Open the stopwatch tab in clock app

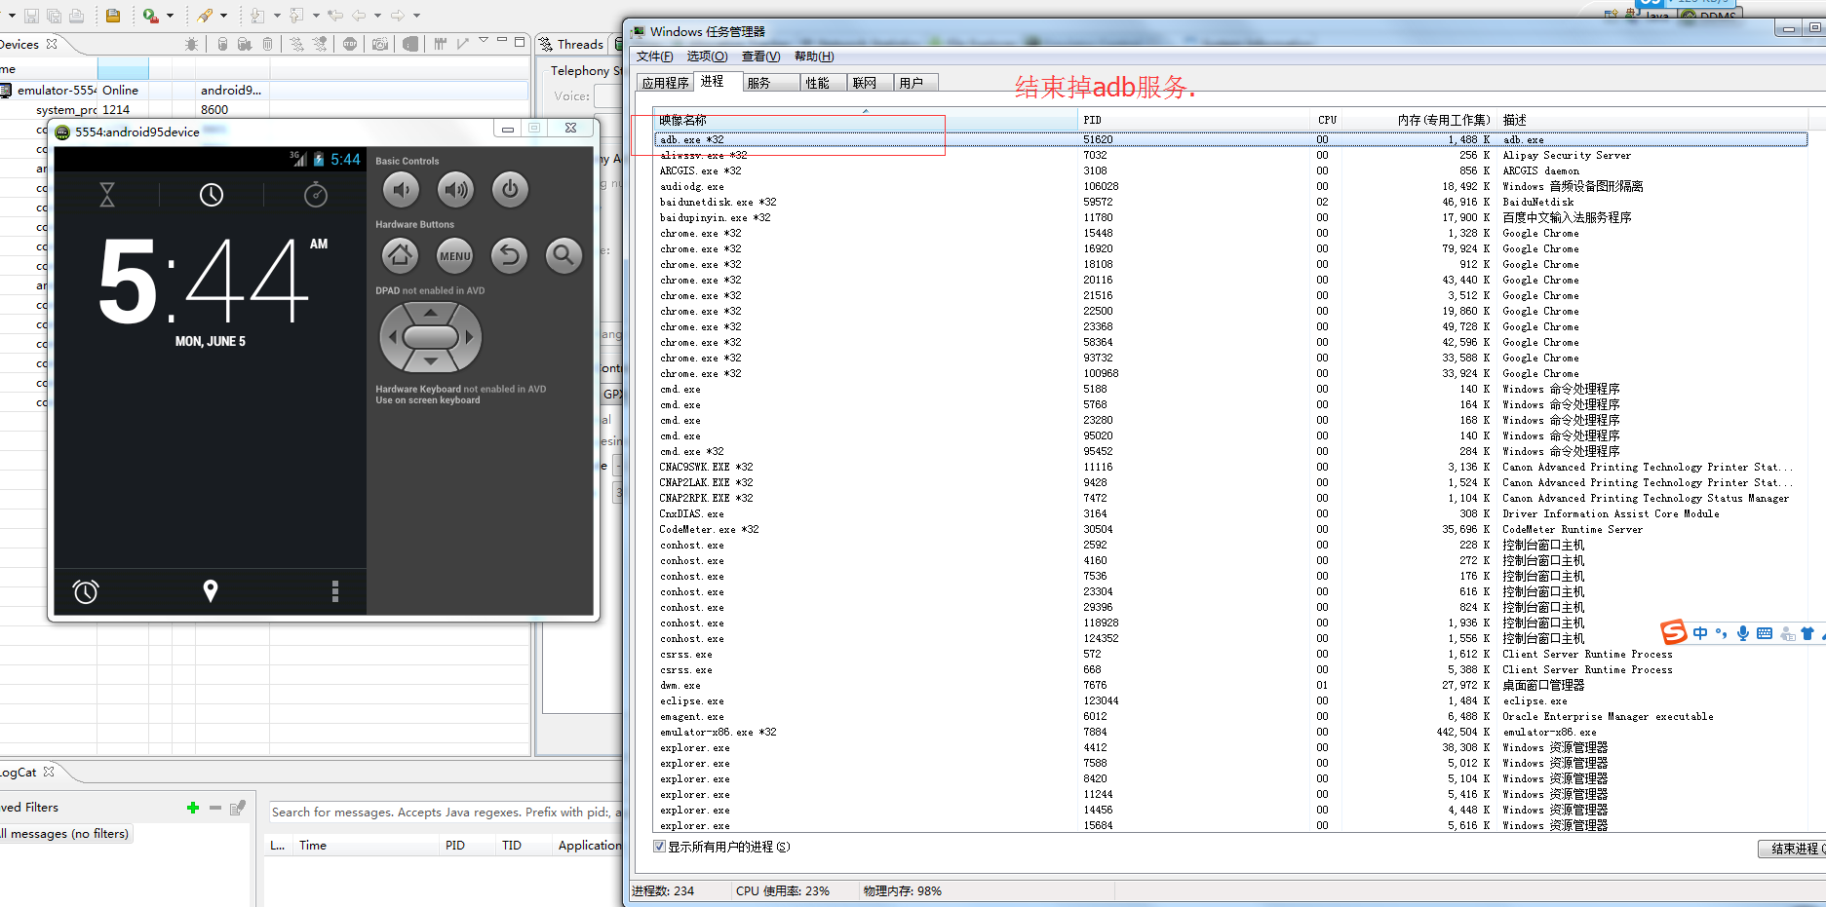pyautogui.click(x=316, y=195)
